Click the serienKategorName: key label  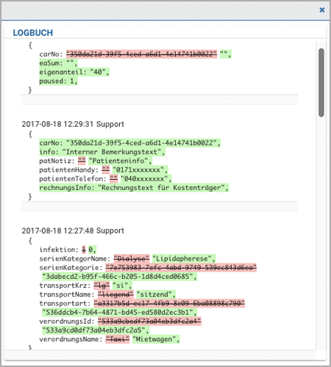click(x=75, y=258)
